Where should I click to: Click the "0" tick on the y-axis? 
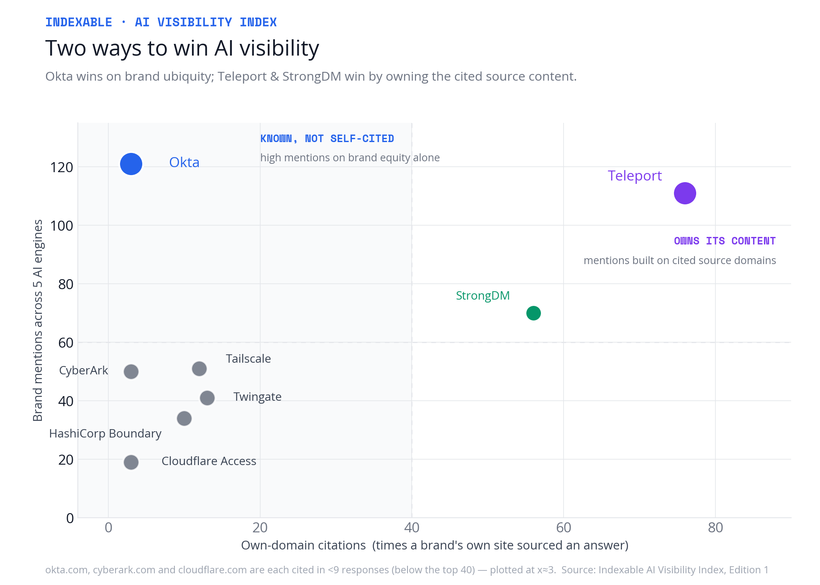[70, 518]
